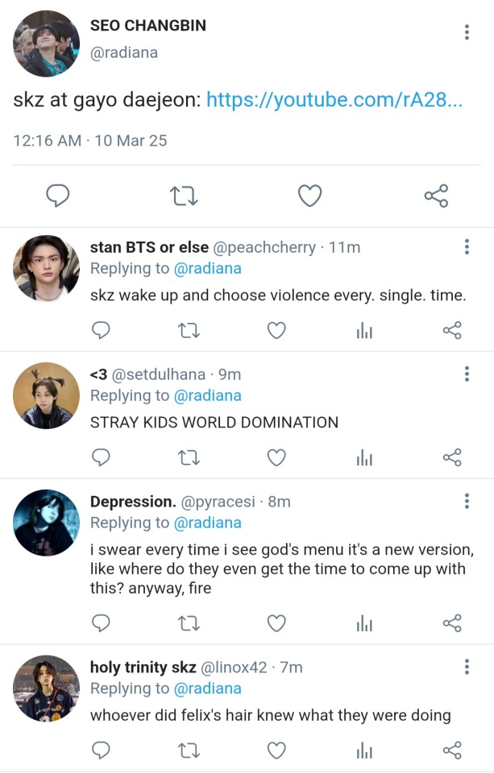Like the main tweet by @radiana
The height and width of the screenshot is (773, 494).
point(310,196)
